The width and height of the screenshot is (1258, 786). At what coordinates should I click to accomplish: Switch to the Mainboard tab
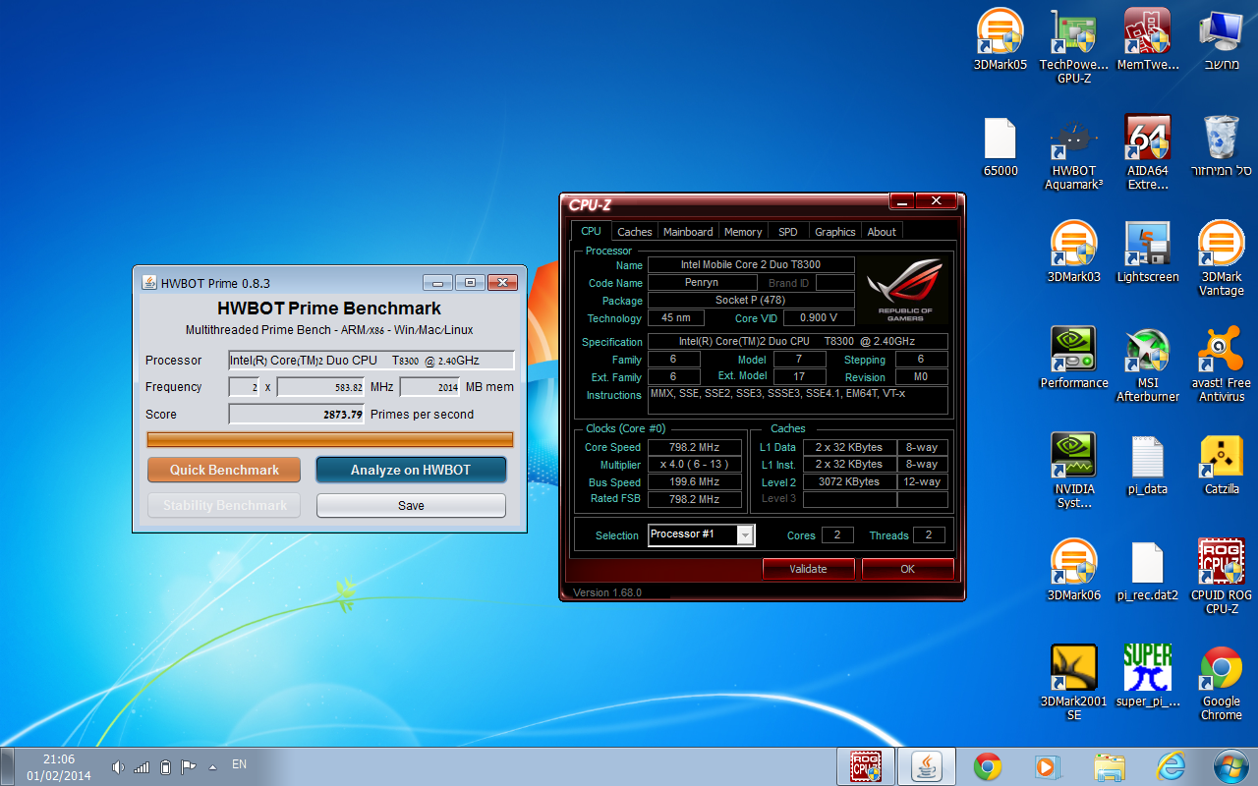point(688,232)
